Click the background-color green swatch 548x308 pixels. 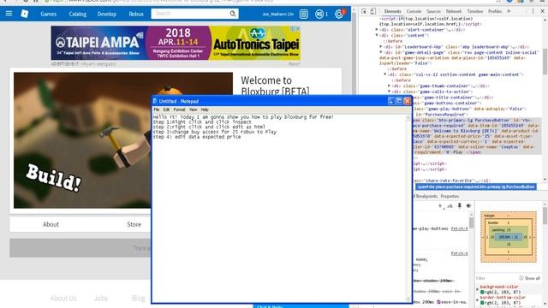click(x=482, y=292)
